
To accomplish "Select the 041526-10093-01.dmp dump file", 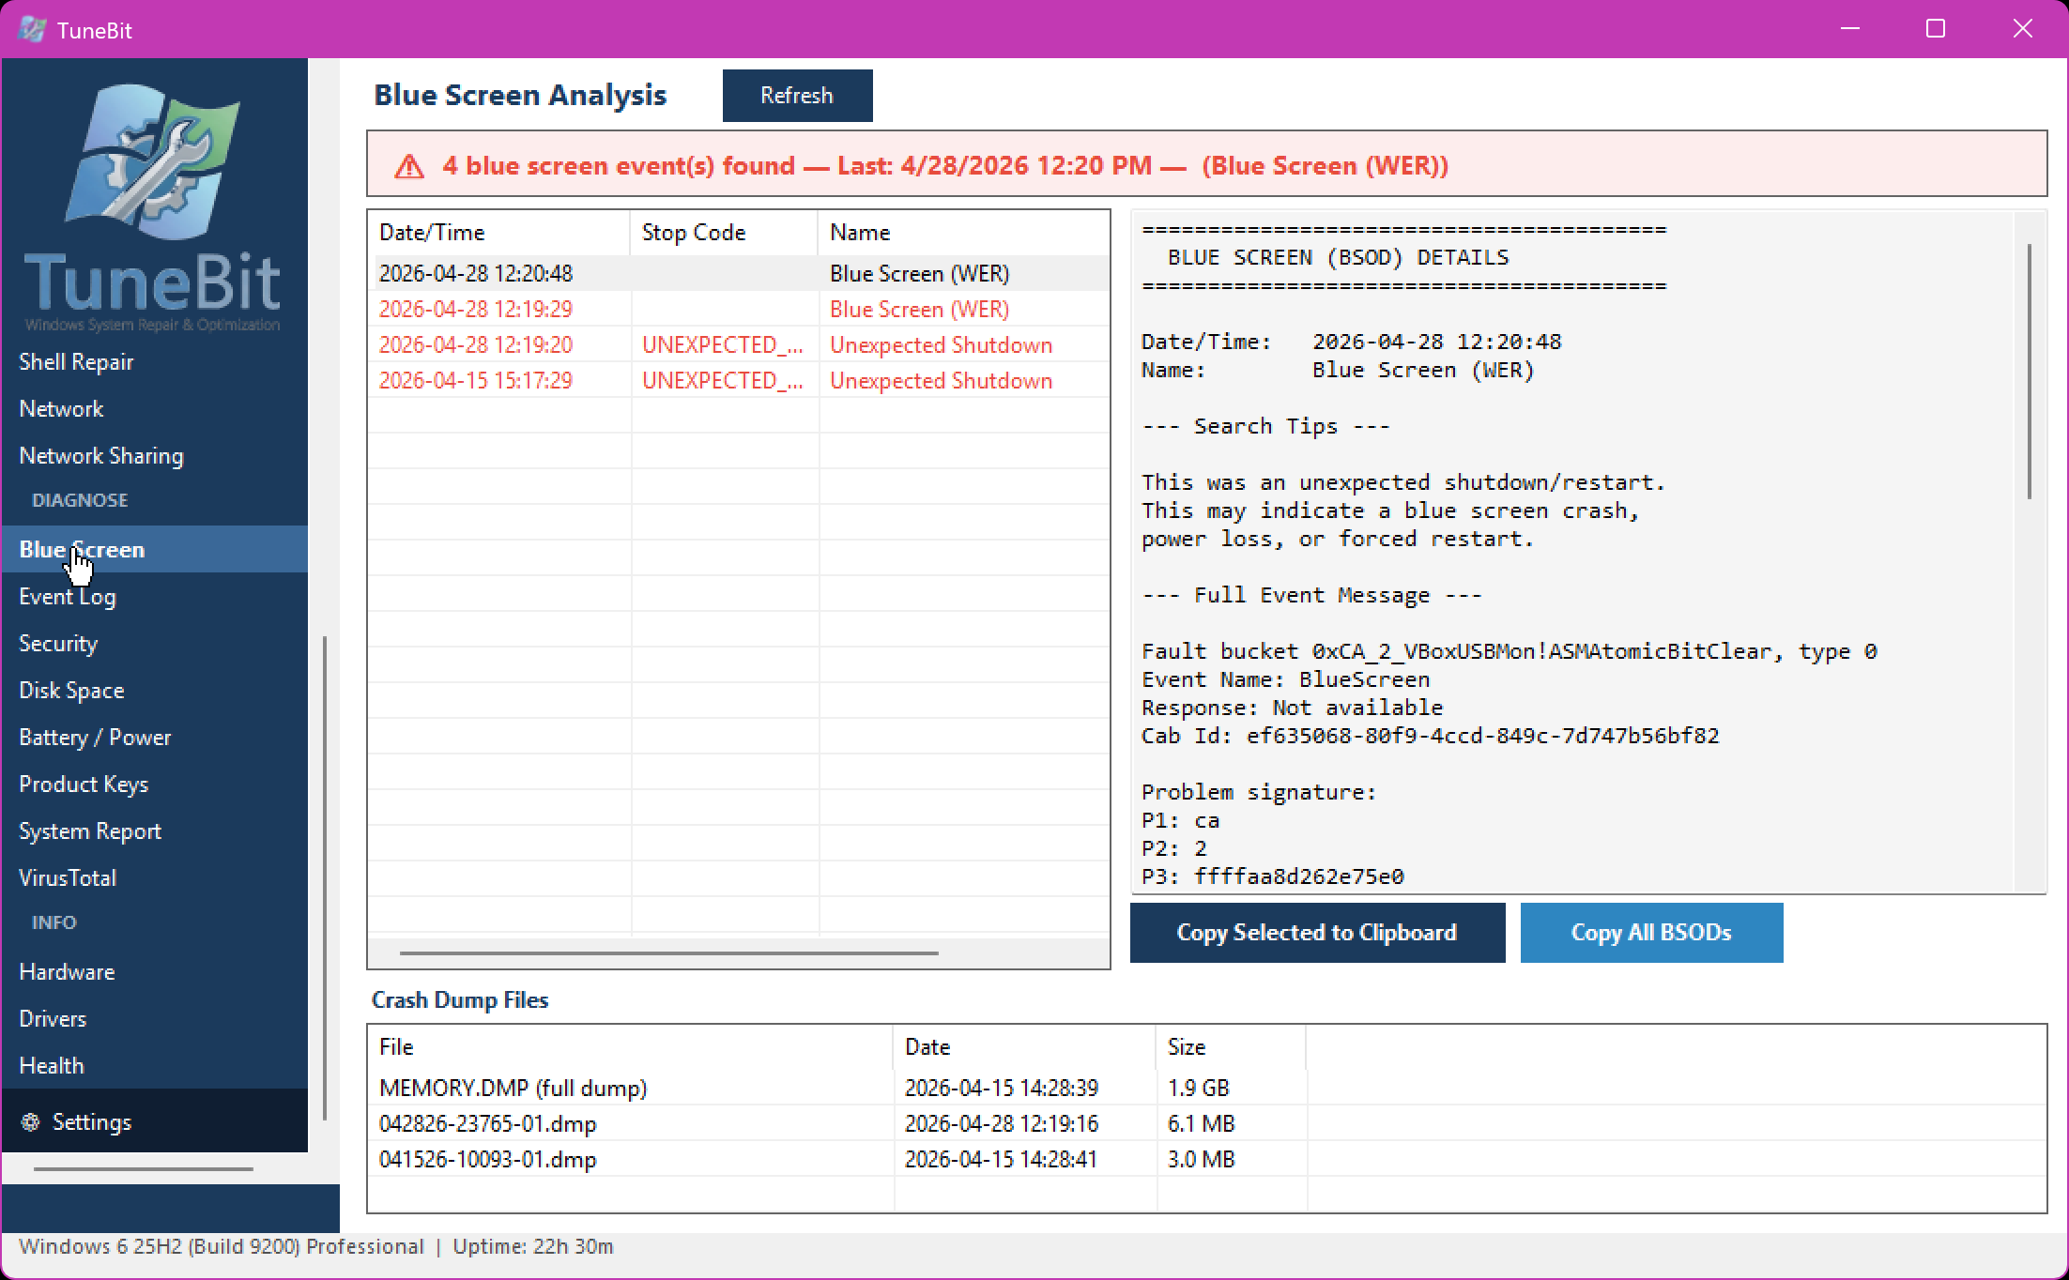I will 488,1159.
